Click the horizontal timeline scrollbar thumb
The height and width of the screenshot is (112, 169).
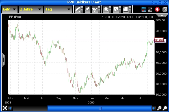(99, 108)
